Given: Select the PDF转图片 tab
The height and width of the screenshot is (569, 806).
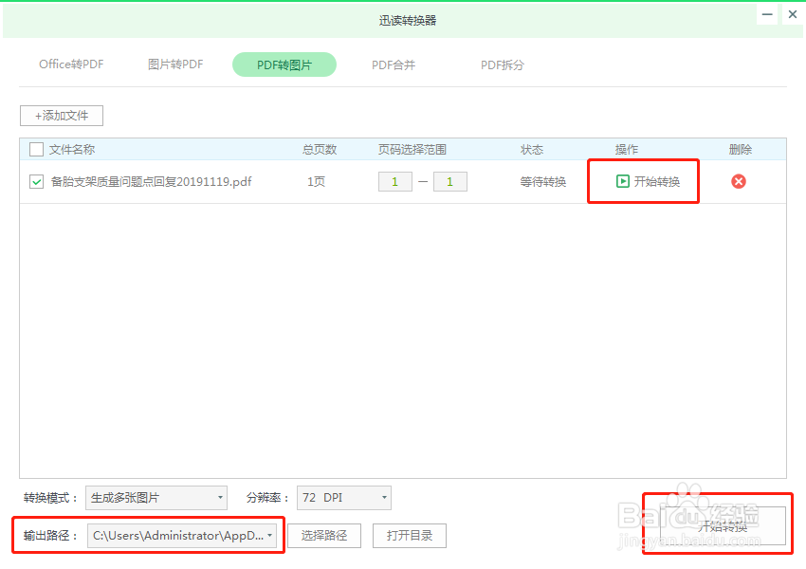Looking at the screenshot, I should pos(284,64).
